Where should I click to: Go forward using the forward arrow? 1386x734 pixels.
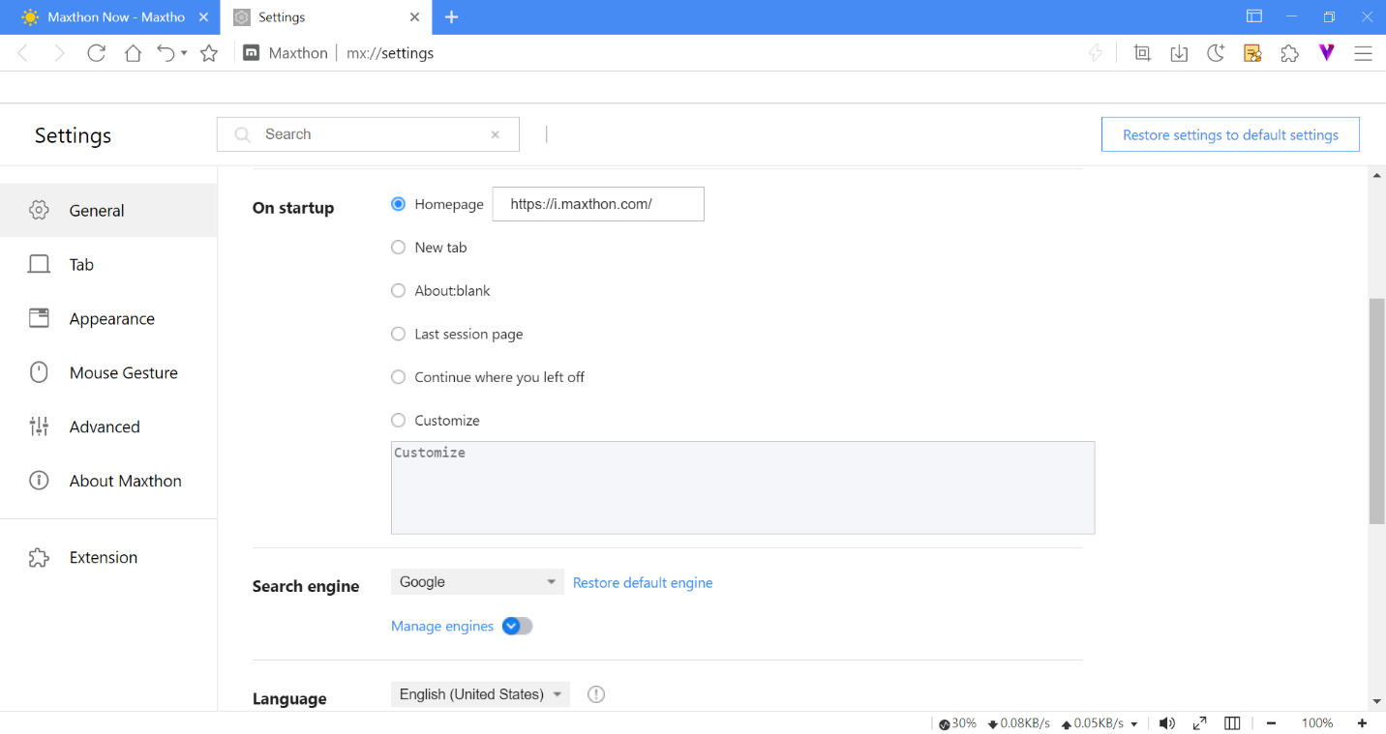coord(59,53)
